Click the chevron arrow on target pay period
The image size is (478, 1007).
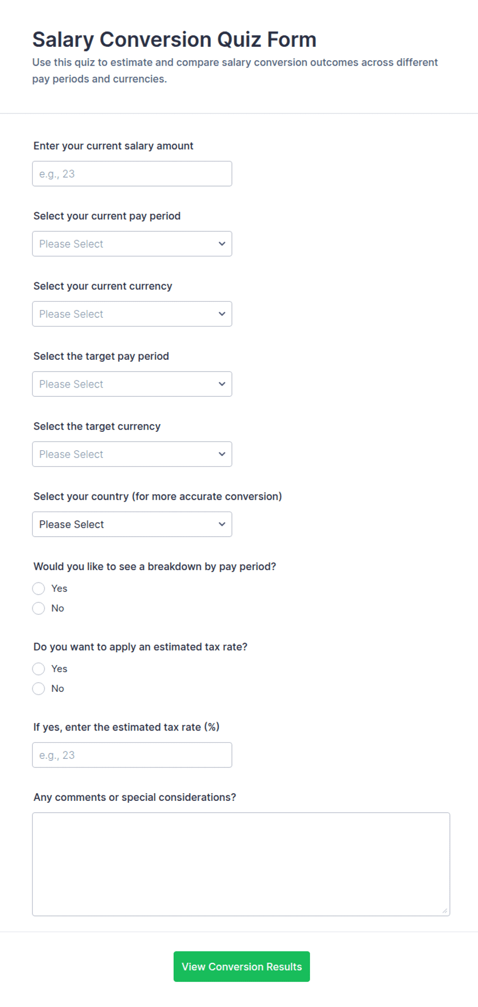[x=222, y=384]
